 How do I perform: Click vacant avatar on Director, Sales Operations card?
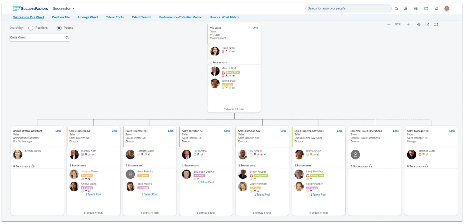[x=355, y=154]
